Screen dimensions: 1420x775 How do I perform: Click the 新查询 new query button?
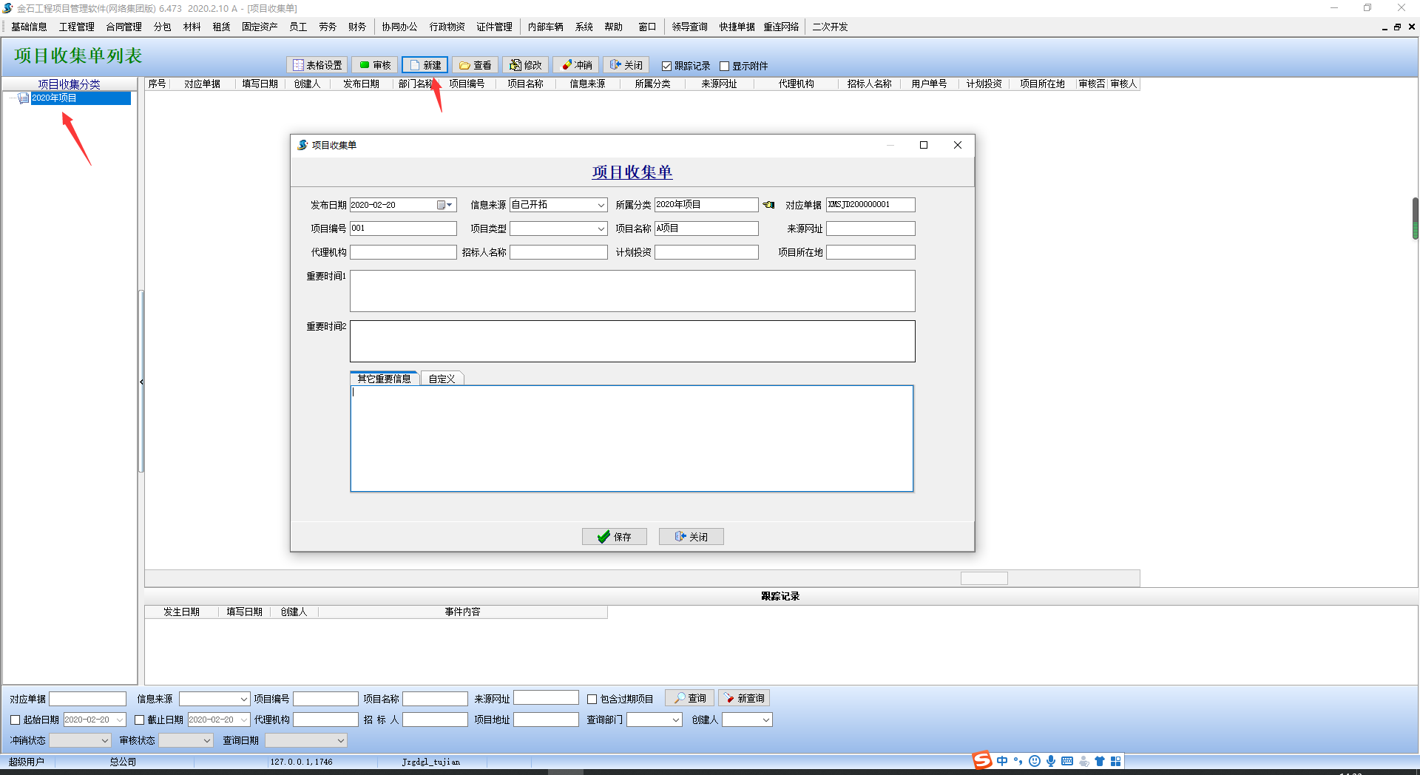744,698
